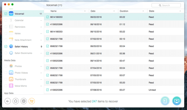Click the Photos icon under Media Data
This screenshot has height=110, width=187.
11,66
